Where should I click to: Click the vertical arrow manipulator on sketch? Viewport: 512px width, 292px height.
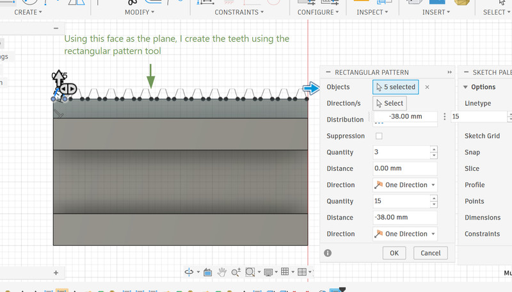tap(58, 77)
